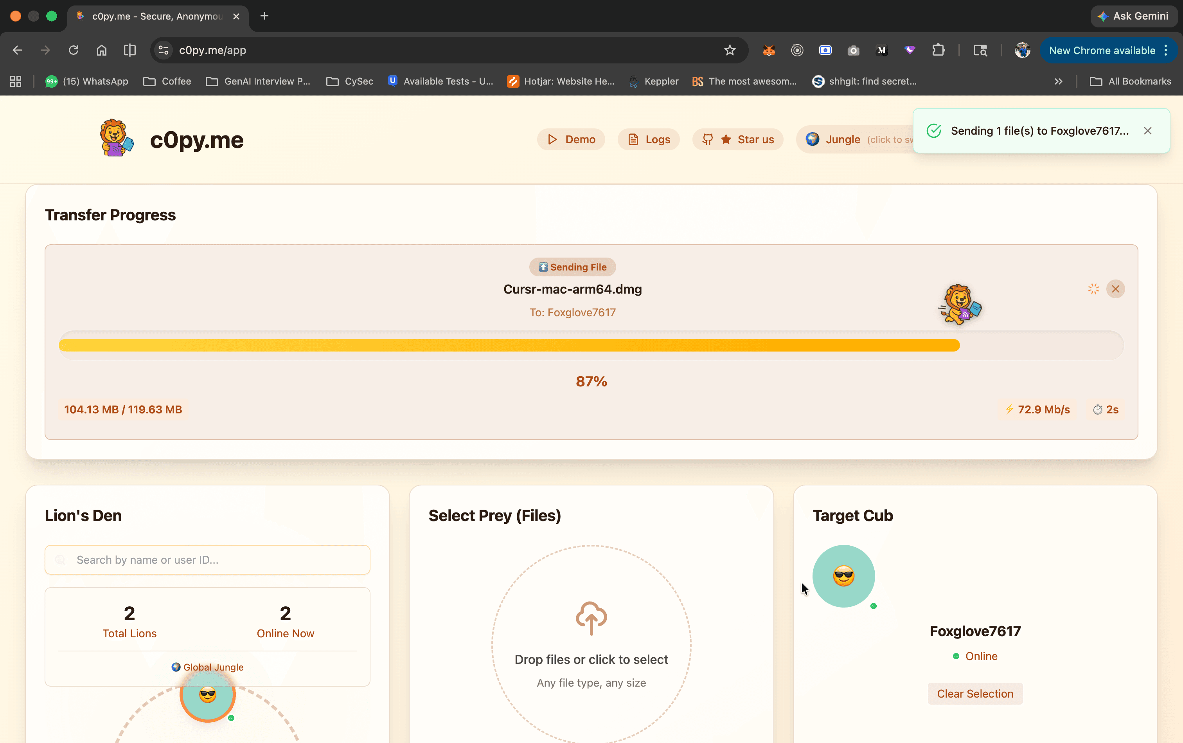Open the Logs panel

(649, 140)
